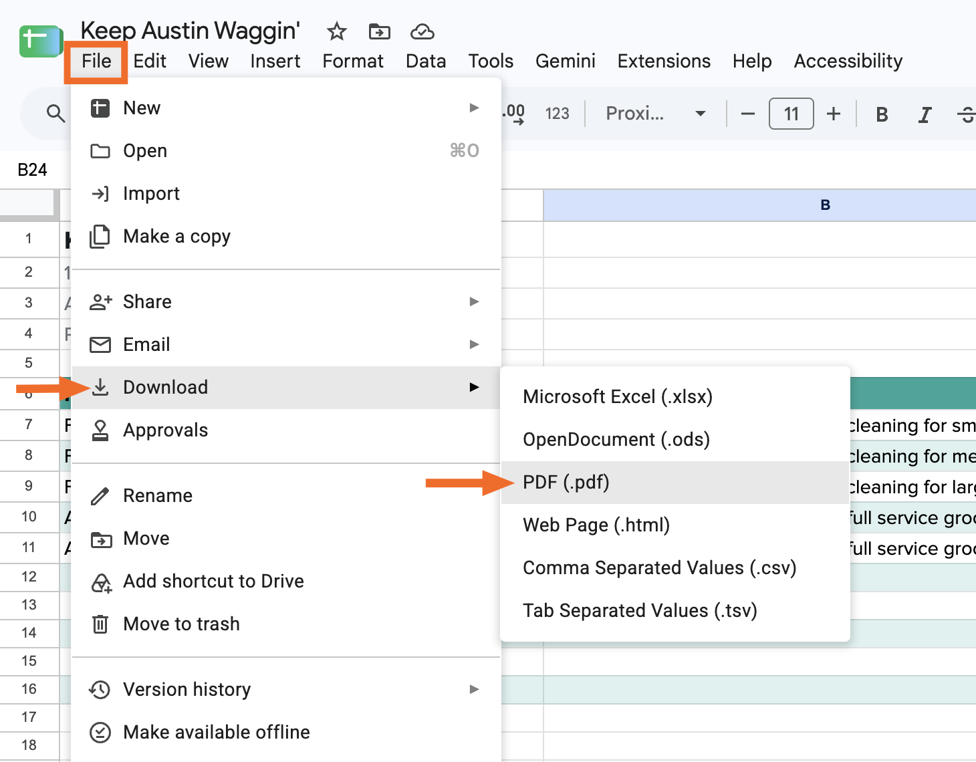The height and width of the screenshot is (762, 976).
Task: Select Add shortcut to Drive
Action: pos(286,582)
